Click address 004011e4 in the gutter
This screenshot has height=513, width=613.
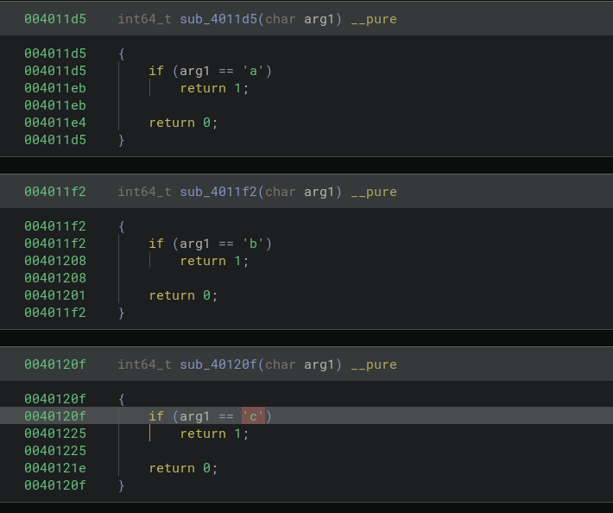click(x=55, y=123)
